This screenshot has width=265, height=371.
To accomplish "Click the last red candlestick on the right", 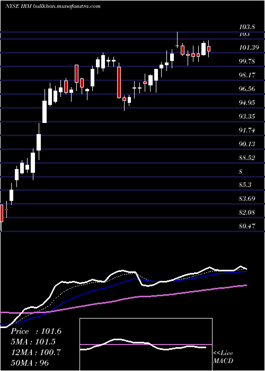I will click(x=209, y=49).
